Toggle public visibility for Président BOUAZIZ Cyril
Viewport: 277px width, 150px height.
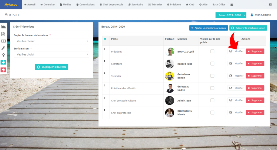212,51
